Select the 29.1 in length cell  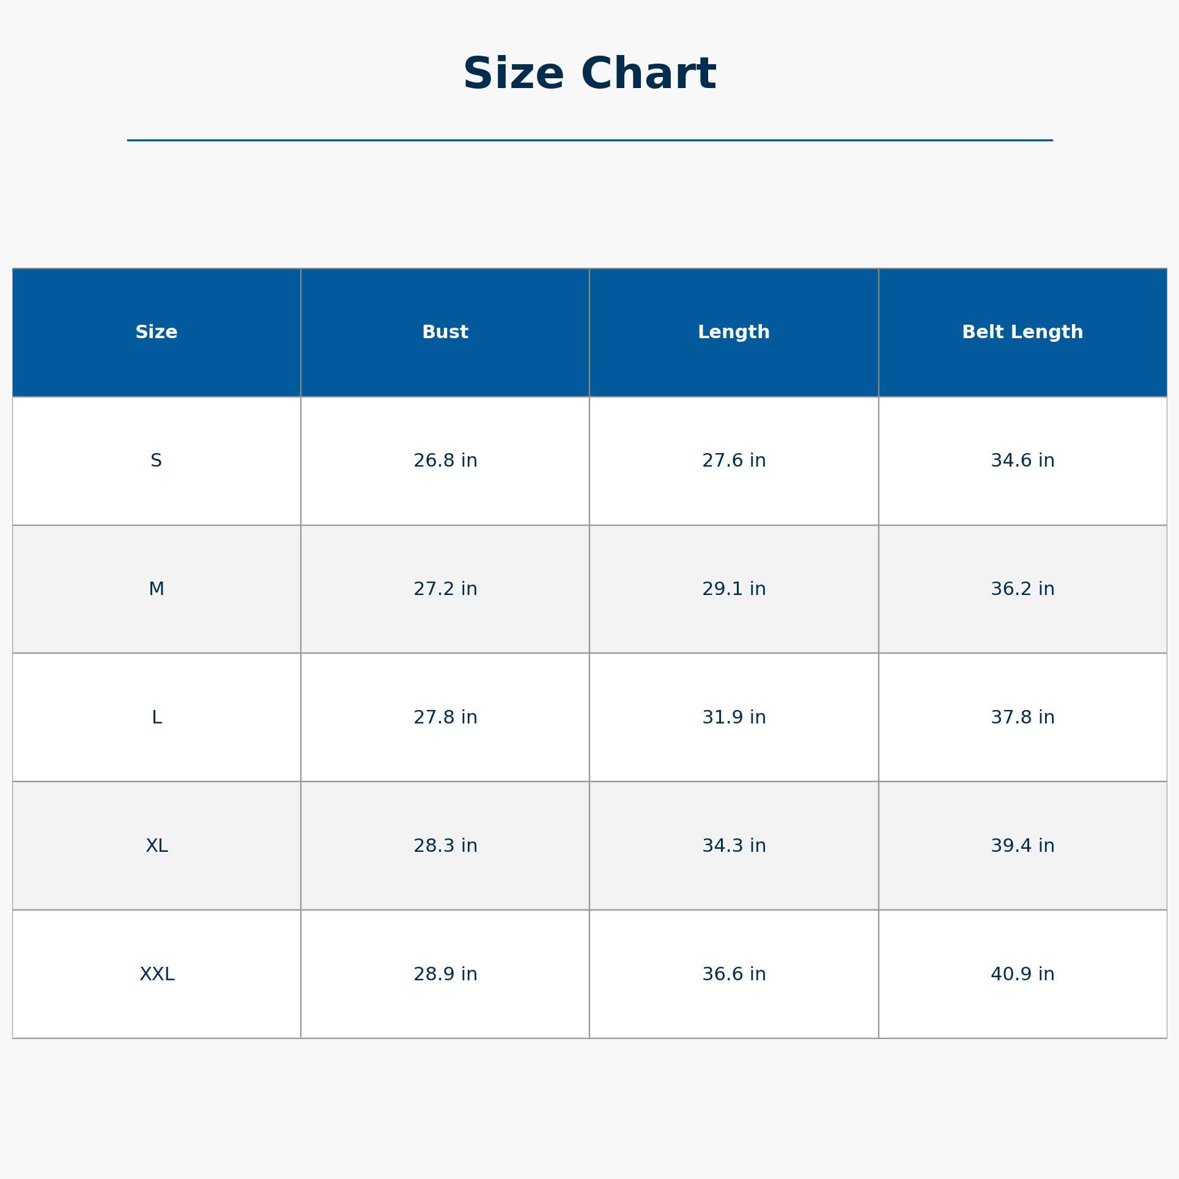[x=734, y=589]
